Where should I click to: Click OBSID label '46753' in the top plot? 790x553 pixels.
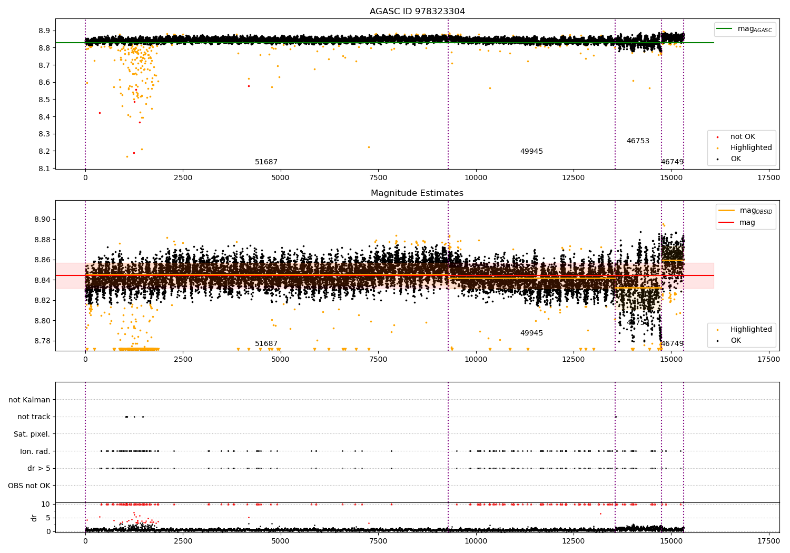(x=638, y=141)
